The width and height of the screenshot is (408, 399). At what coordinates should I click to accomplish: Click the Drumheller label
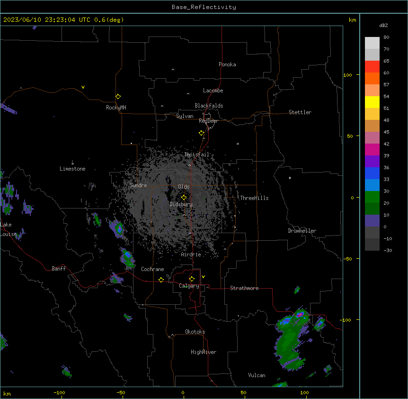click(x=302, y=231)
